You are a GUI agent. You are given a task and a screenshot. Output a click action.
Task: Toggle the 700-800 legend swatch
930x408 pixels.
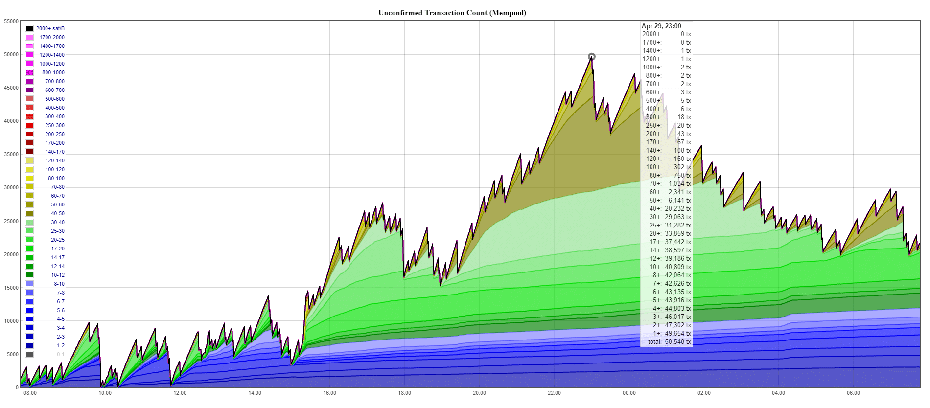pos(29,81)
